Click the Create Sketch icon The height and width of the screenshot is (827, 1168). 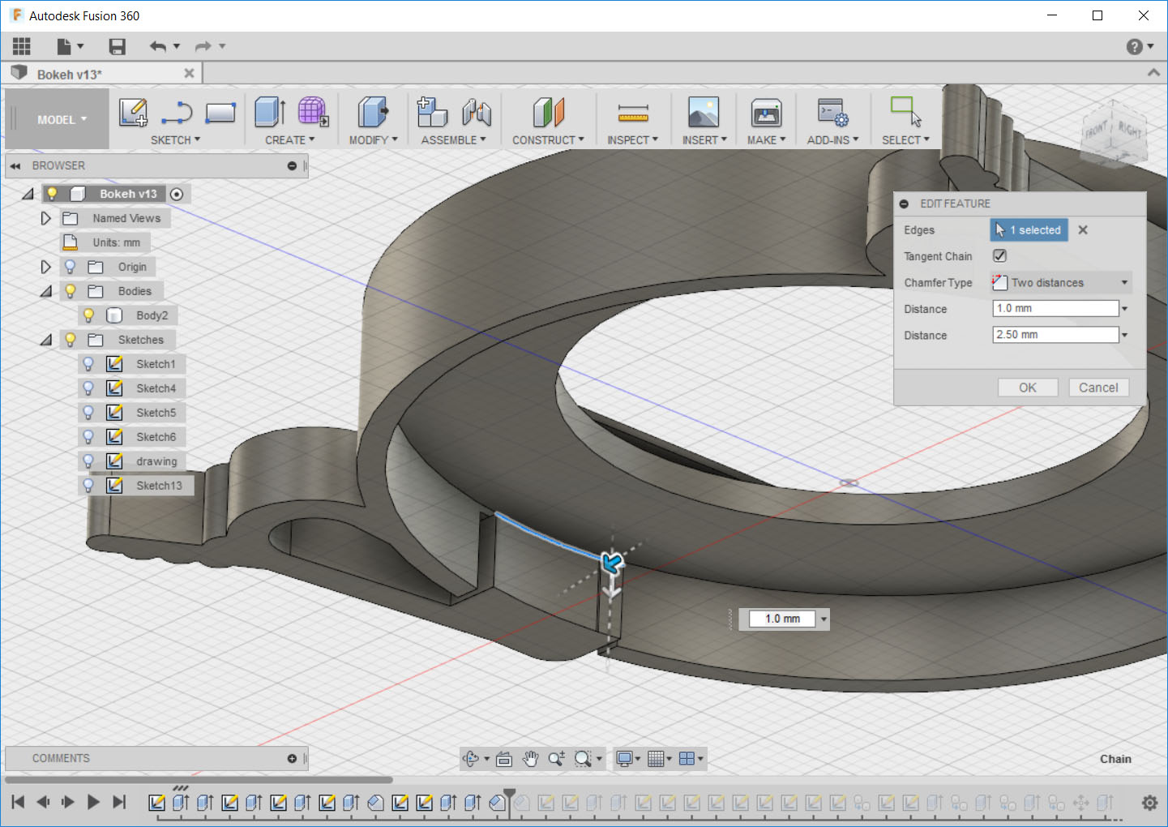point(133,113)
